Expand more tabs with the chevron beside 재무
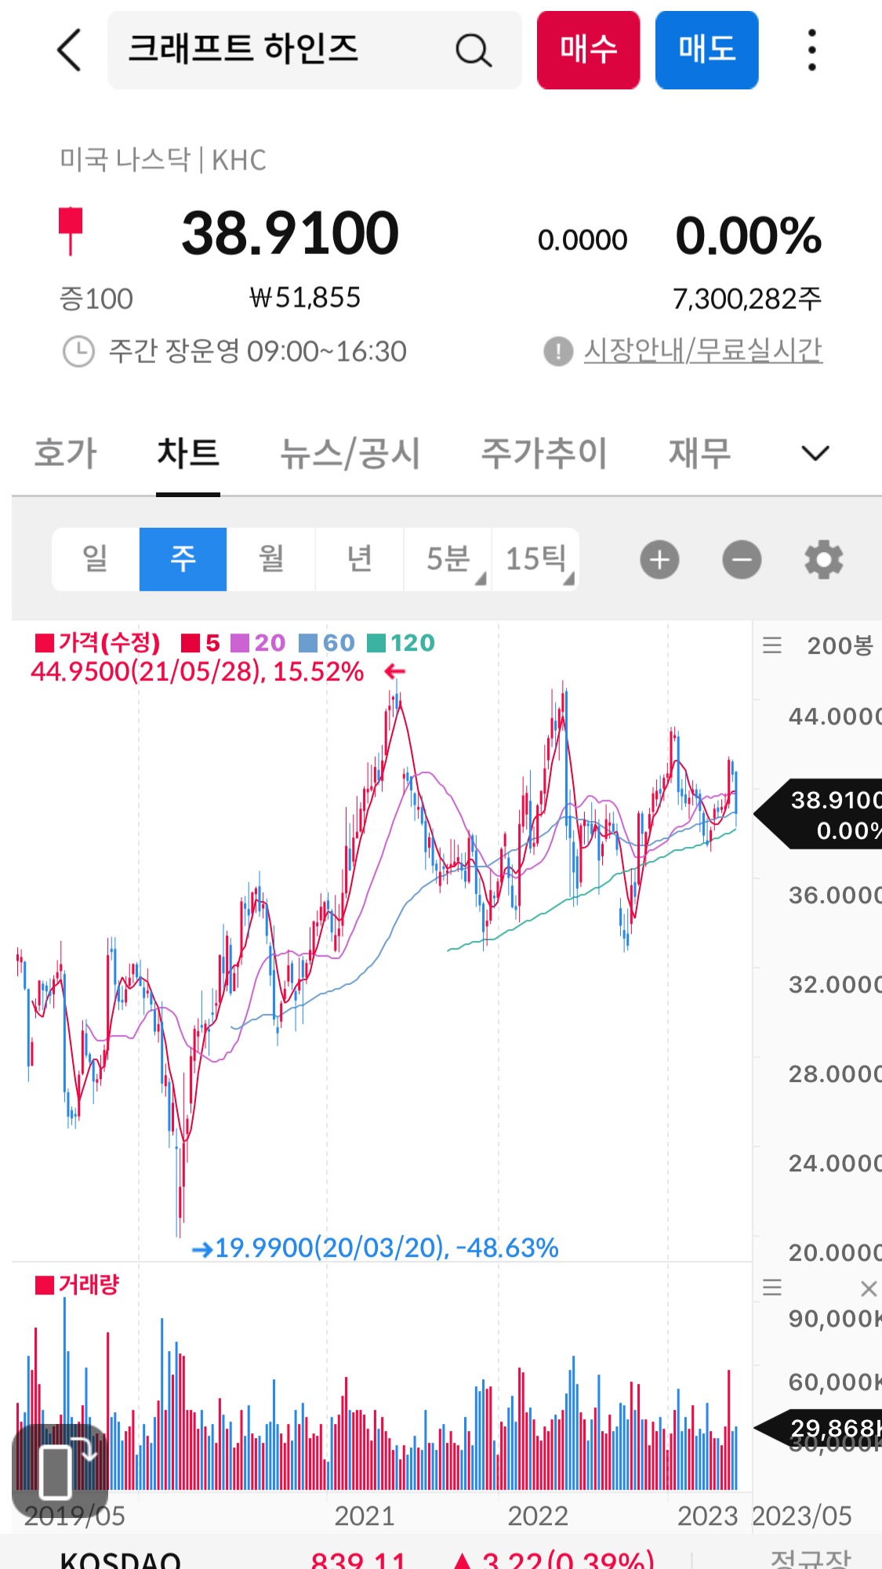882x1569 pixels. (815, 453)
